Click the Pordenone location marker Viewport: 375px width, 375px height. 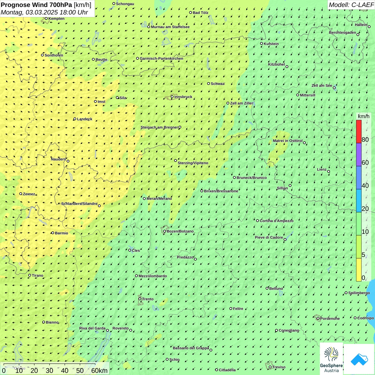tap(318, 318)
